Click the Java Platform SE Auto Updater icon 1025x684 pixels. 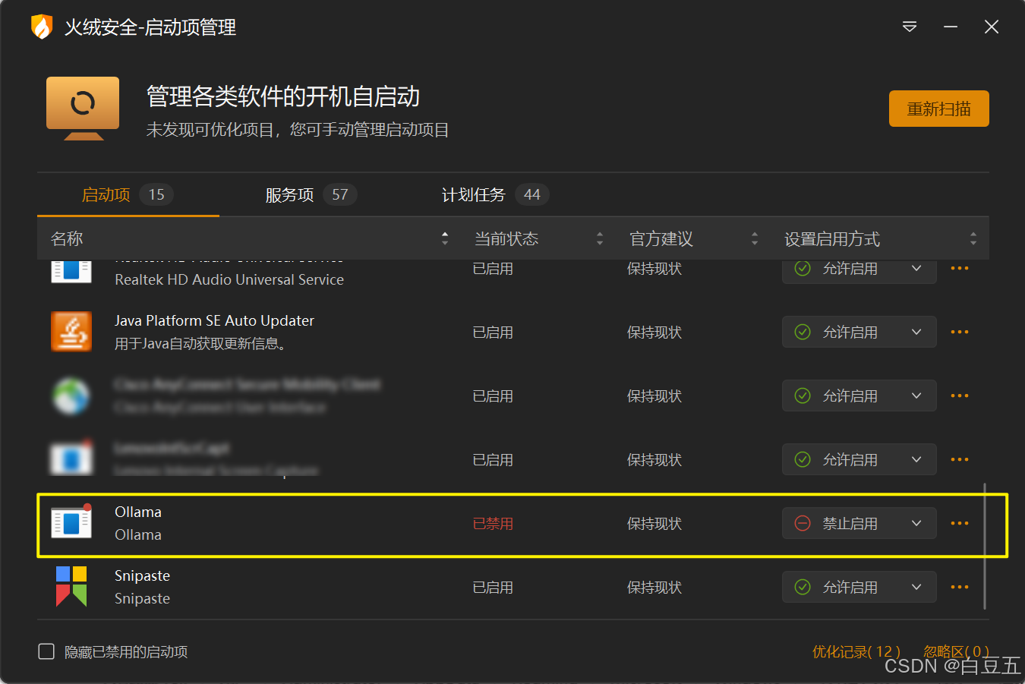click(71, 332)
